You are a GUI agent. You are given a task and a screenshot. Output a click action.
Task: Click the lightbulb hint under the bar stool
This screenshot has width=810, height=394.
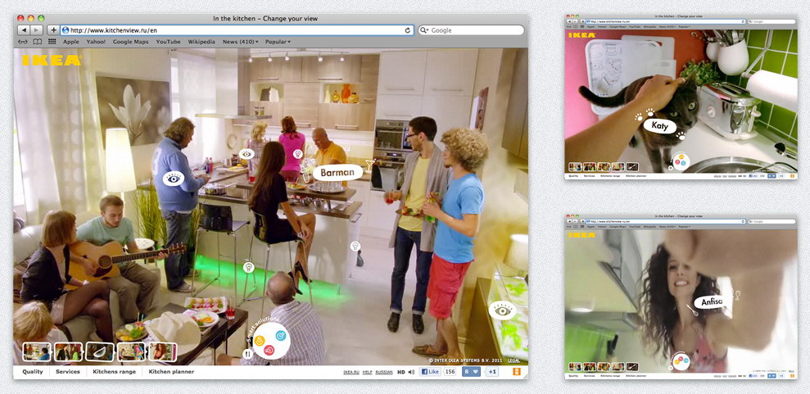[248, 267]
